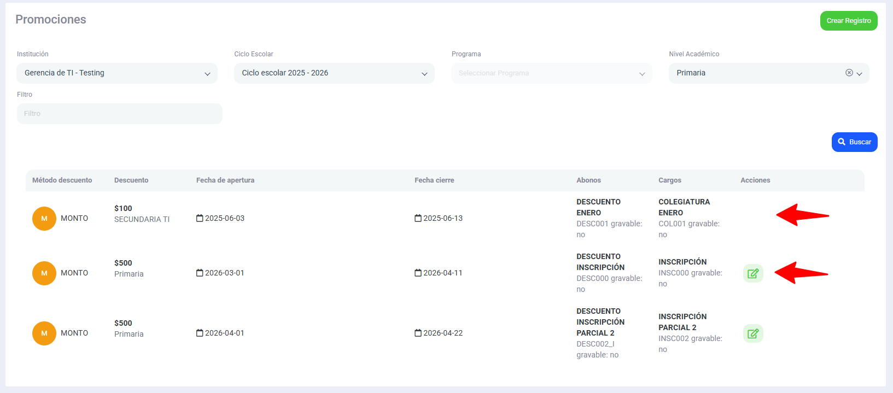The width and height of the screenshot is (893, 393).
Task: Click edit icon for INSCRIPCIÓN PARCIAL 2 row
Action: tap(752, 333)
